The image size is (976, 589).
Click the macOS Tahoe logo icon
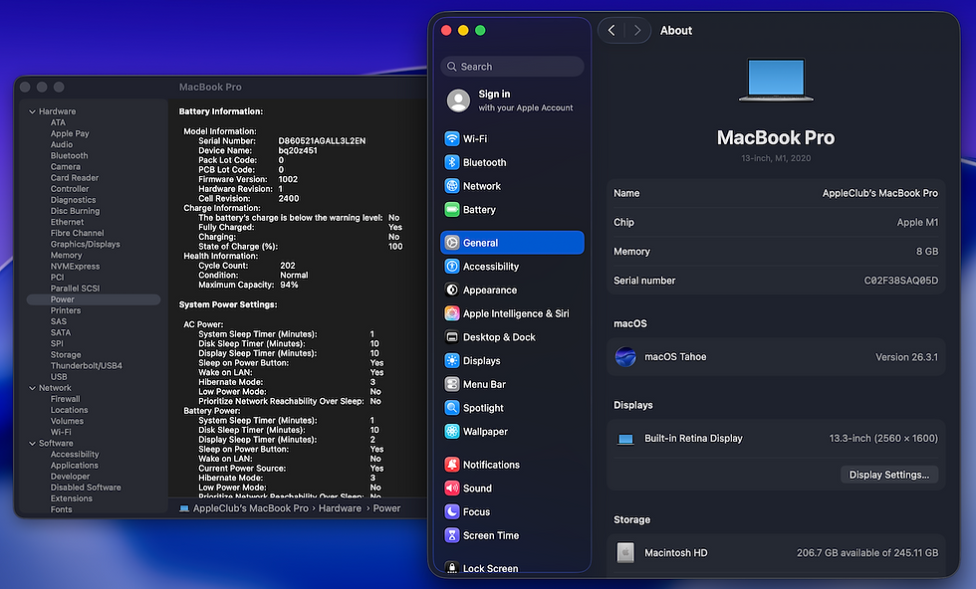[625, 357]
